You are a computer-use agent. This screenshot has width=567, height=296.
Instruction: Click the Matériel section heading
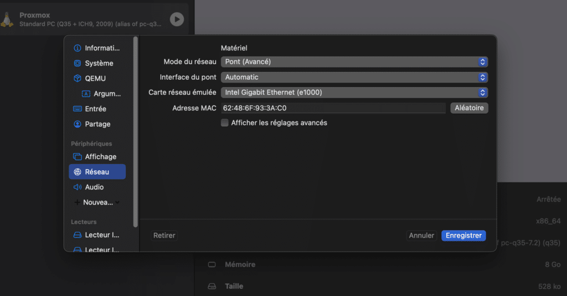[x=234, y=48]
